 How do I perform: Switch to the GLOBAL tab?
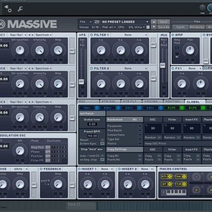tap(195, 102)
